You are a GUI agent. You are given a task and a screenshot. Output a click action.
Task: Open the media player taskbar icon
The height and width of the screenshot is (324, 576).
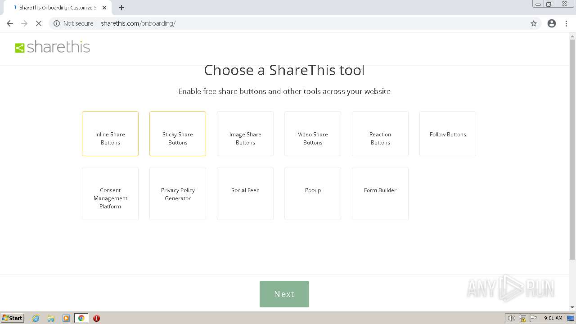click(x=66, y=318)
